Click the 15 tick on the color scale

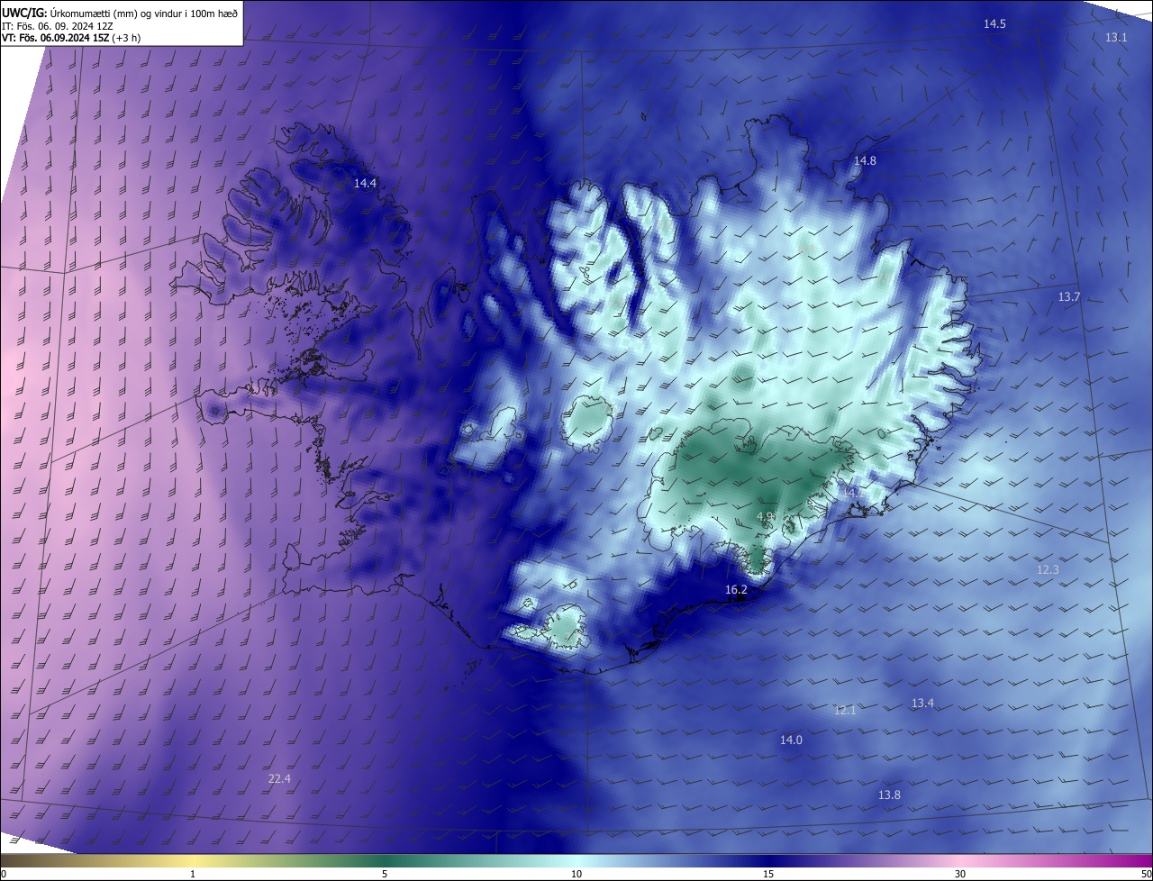[768, 875]
